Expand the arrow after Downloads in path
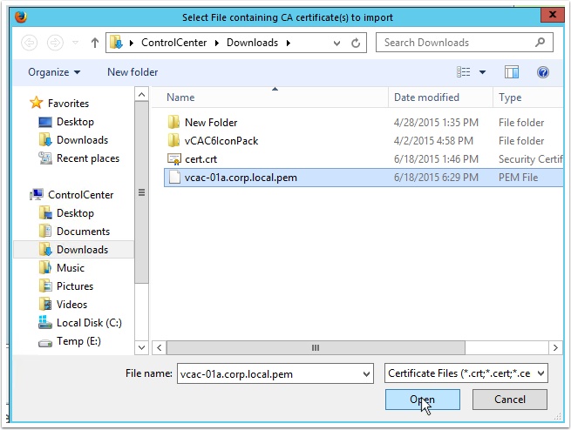This screenshot has height=430, width=571. (x=289, y=43)
